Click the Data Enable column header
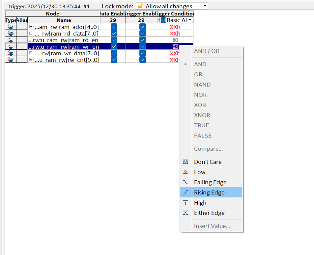Screen dimensions: 314x255 click(113, 13)
